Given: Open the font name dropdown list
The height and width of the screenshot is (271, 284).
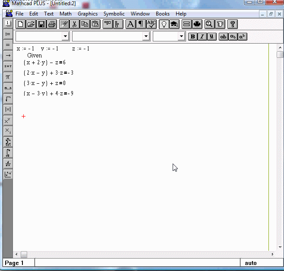Looking at the screenshot, I should click(x=146, y=37).
